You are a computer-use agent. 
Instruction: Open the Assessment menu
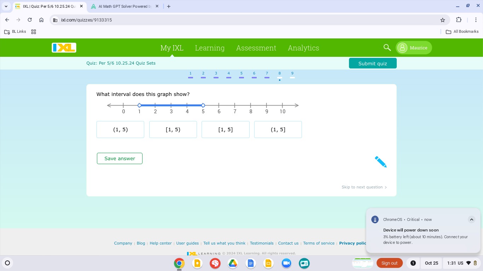coord(256,48)
